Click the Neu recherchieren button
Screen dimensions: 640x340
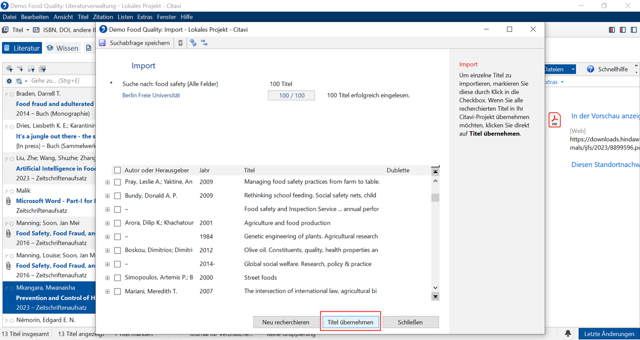pos(286,322)
